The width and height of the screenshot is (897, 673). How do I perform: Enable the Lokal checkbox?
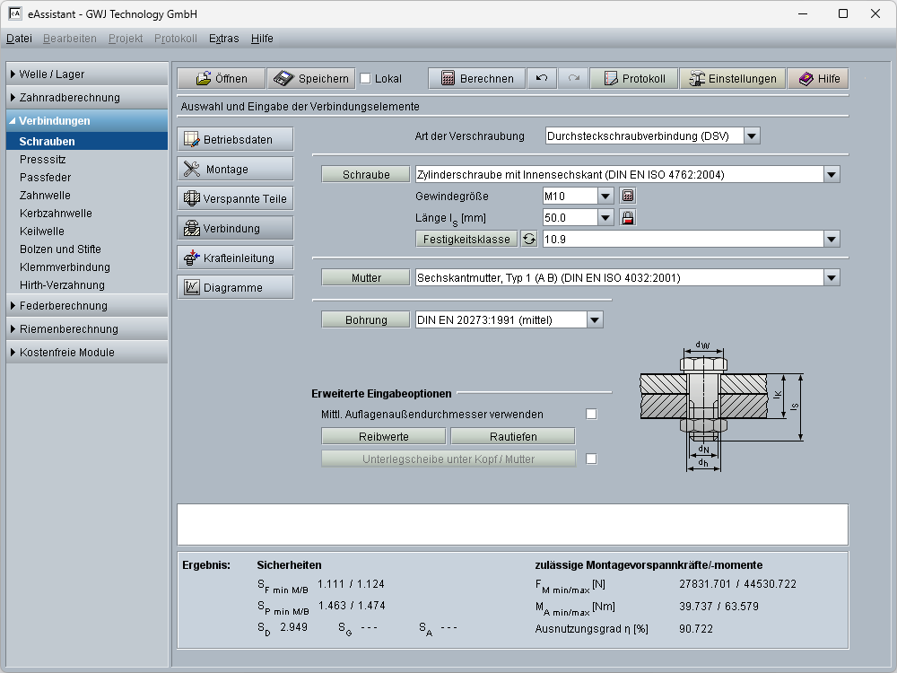click(365, 79)
